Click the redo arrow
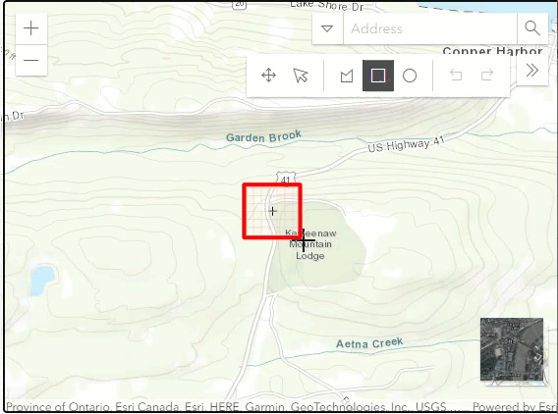The height and width of the screenshot is (414, 558). (x=487, y=75)
